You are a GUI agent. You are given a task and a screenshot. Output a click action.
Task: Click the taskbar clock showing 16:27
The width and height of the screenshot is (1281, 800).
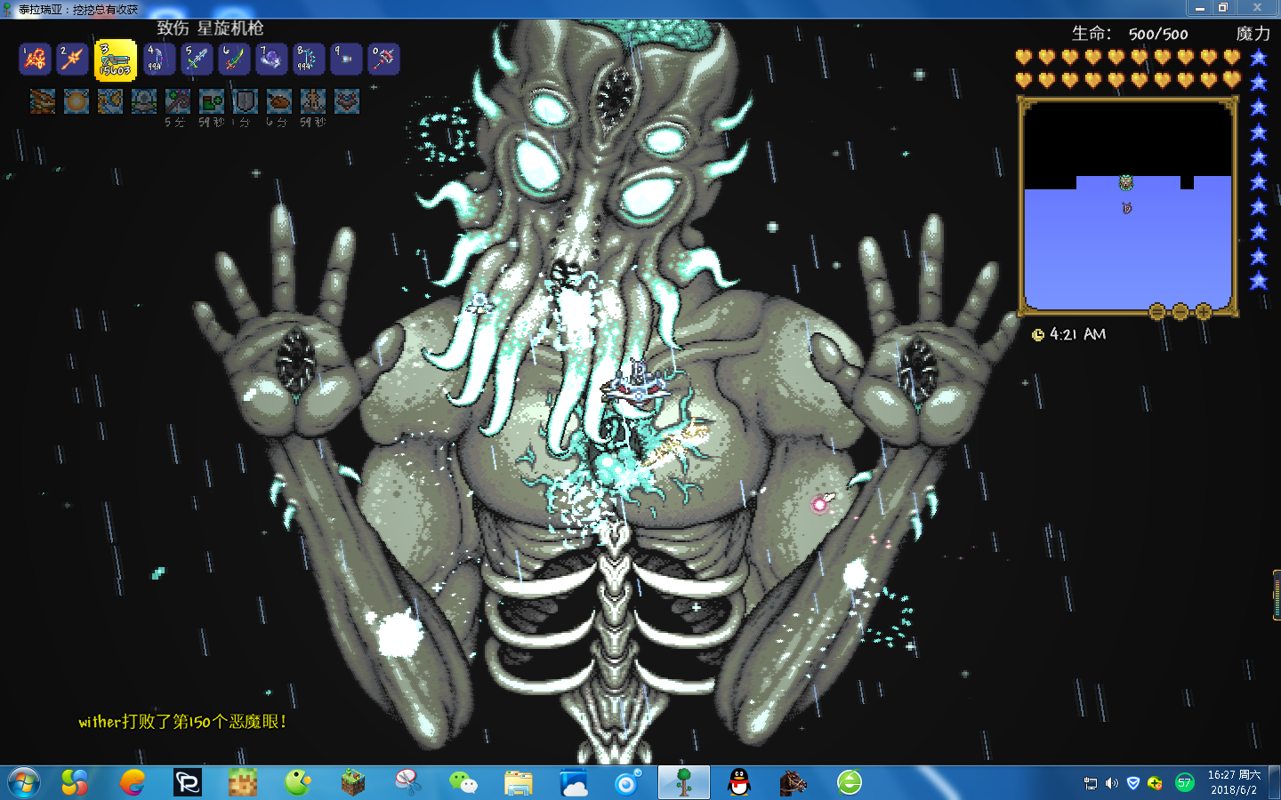pyautogui.click(x=1234, y=783)
